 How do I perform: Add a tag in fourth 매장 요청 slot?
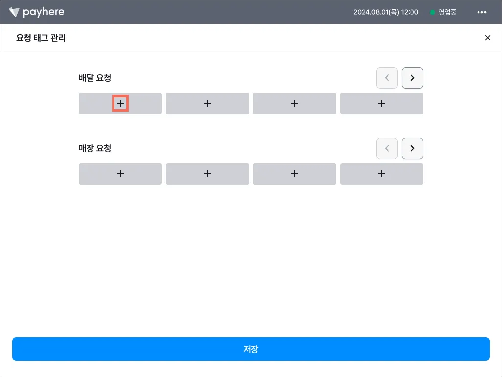click(x=382, y=174)
